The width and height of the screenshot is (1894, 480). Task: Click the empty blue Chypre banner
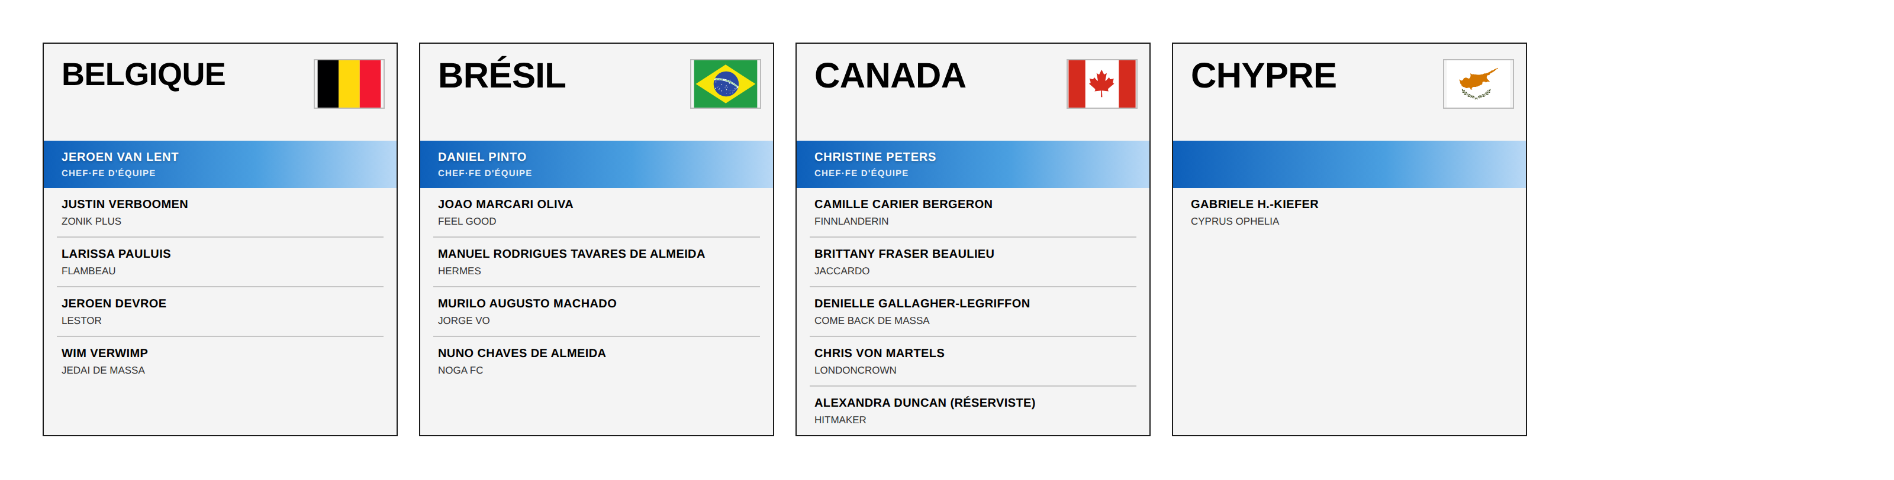[1349, 164]
